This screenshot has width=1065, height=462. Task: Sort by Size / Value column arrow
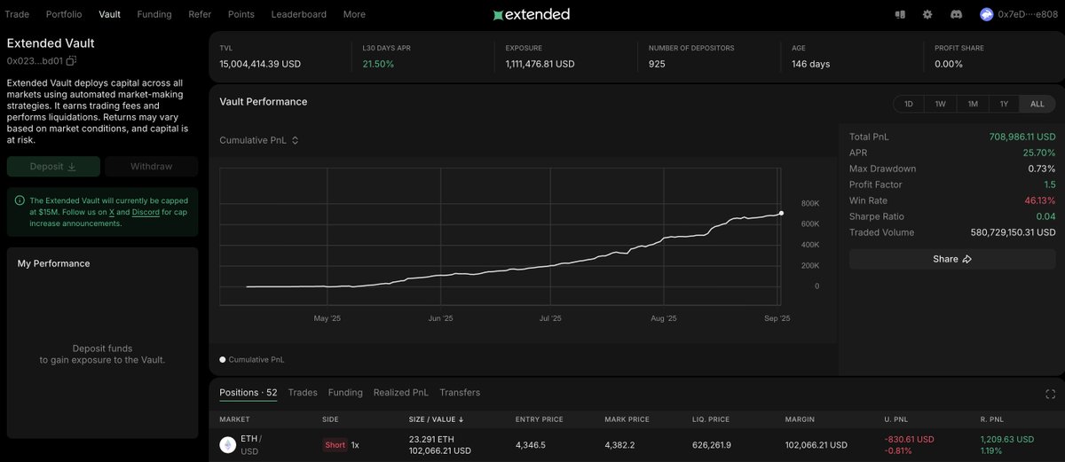coord(461,419)
